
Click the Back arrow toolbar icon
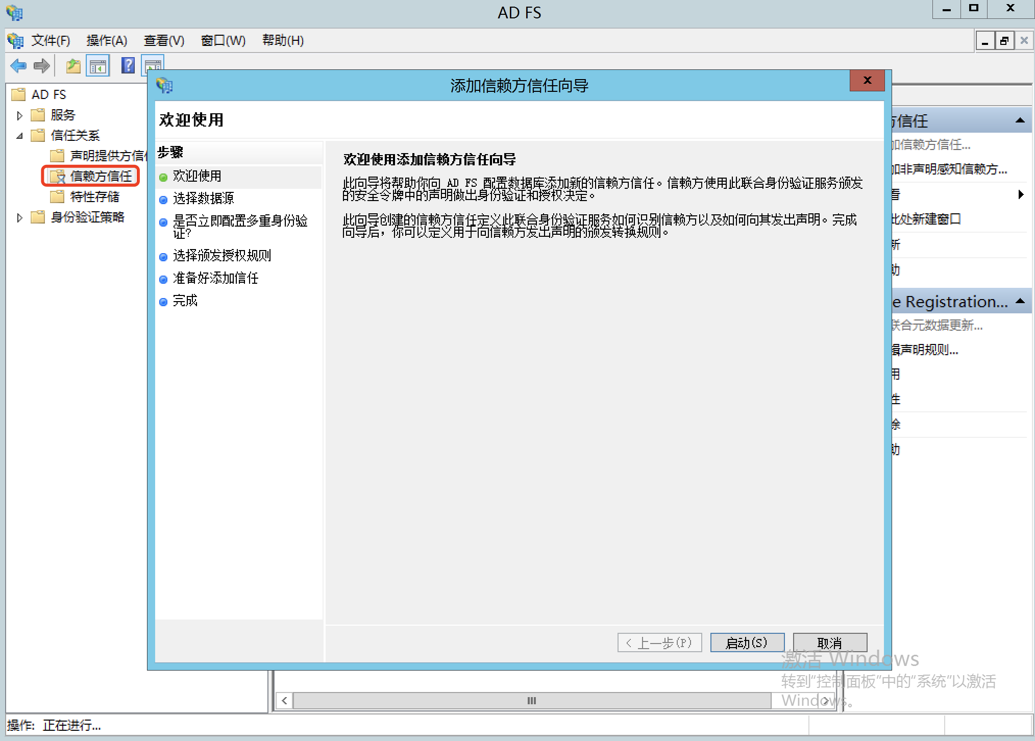click(18, 65)
